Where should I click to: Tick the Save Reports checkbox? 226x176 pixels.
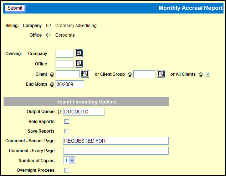(x=67, y=131)
